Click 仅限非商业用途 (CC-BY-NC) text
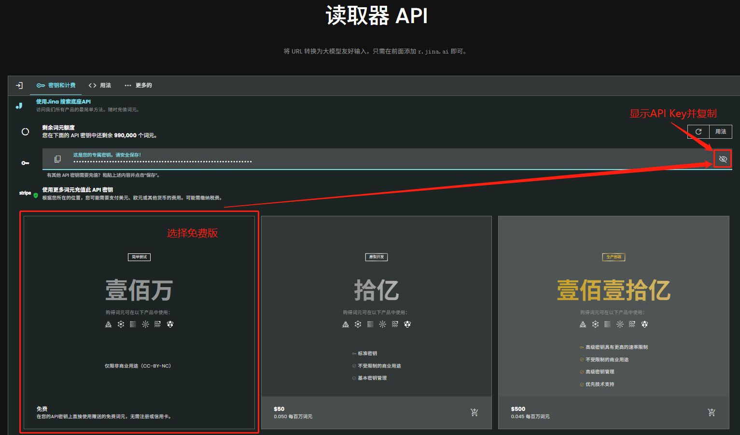This screenshot has width=740, height=435. point(138,366)
